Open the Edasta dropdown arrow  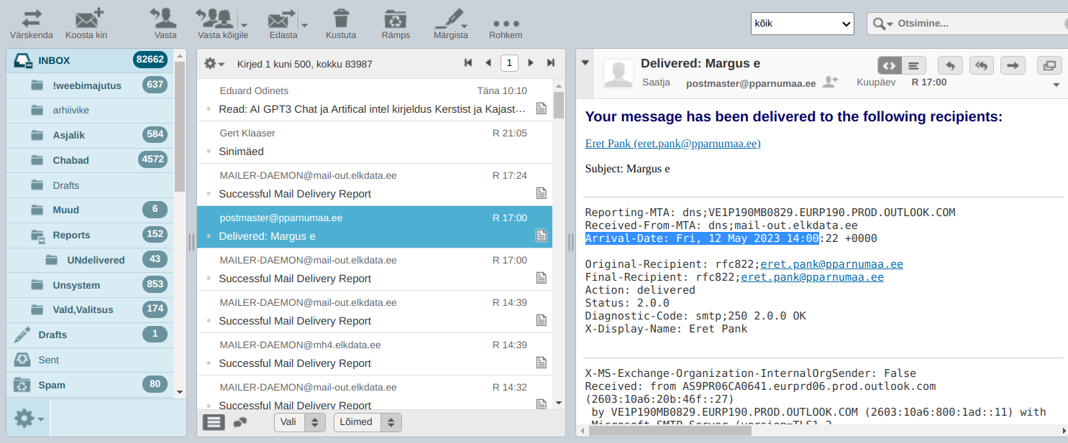pos(304,24)
